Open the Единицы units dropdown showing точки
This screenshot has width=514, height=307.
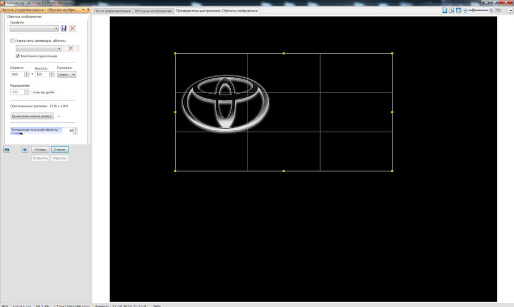tap(66, 74)
